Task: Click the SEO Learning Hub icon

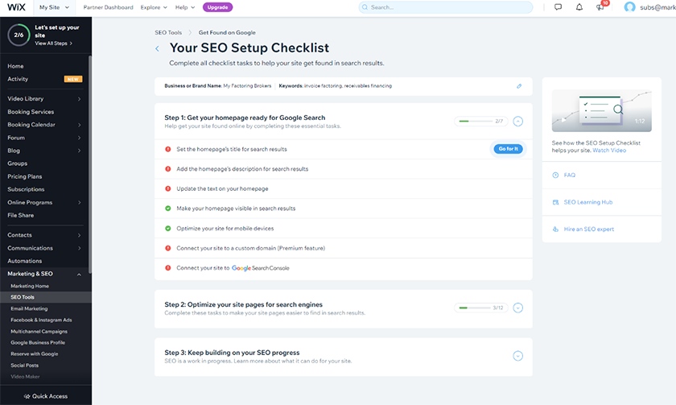Action: 555,202
